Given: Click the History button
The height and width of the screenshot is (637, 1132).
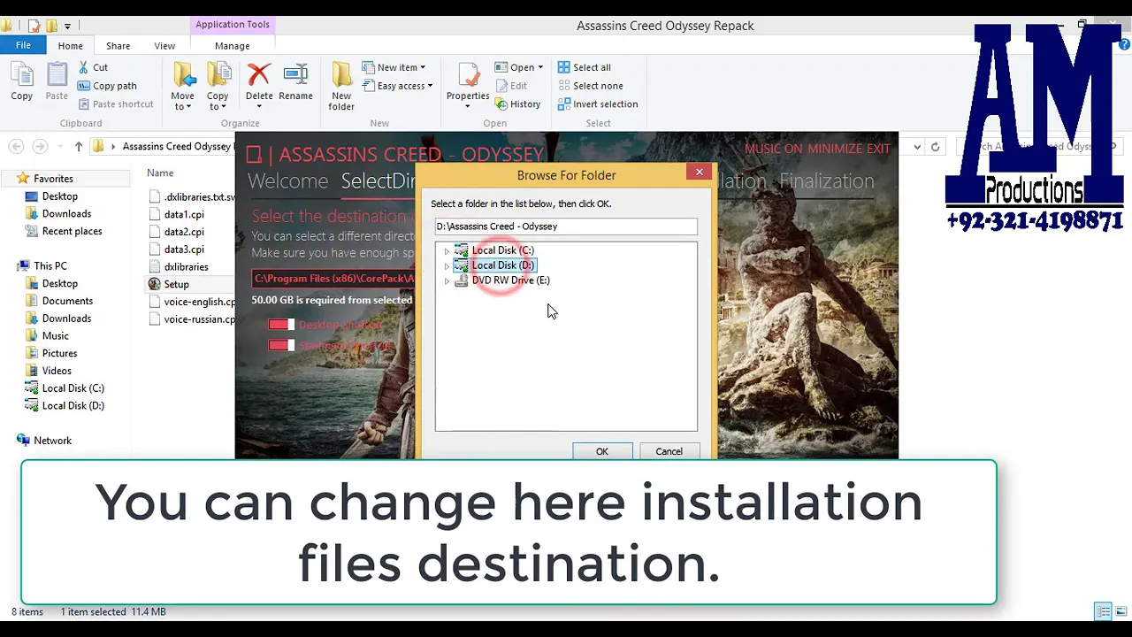Looking at the screenshot, I should (x=517, y=104).
